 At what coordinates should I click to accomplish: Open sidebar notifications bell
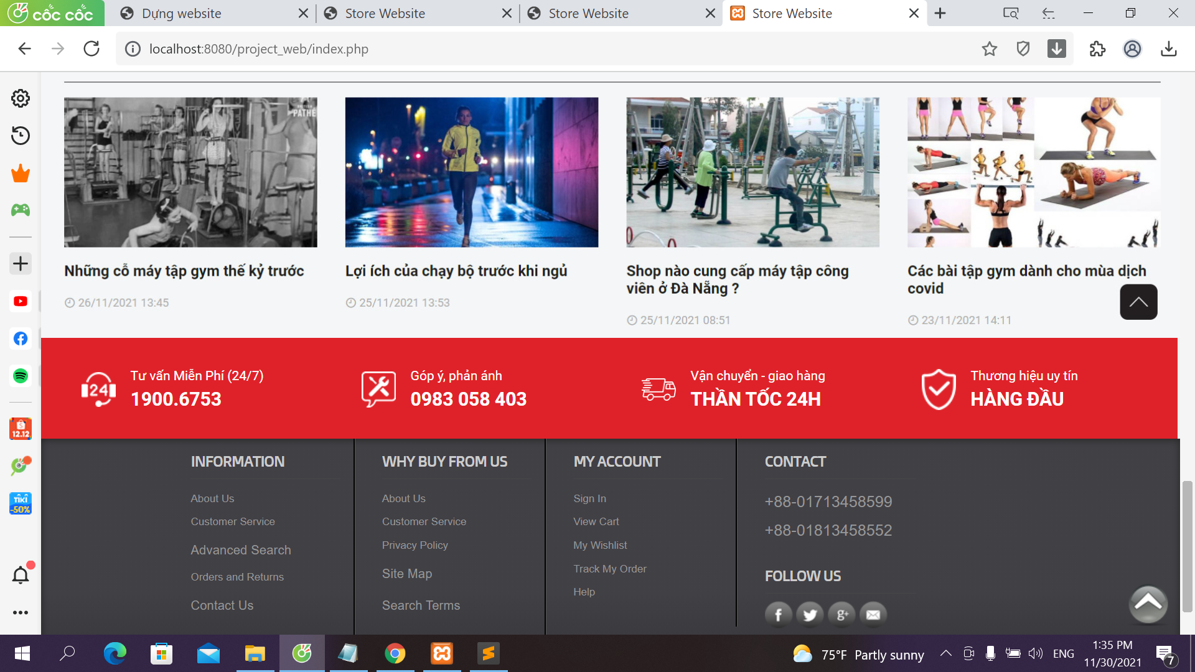tap(21, 575)
